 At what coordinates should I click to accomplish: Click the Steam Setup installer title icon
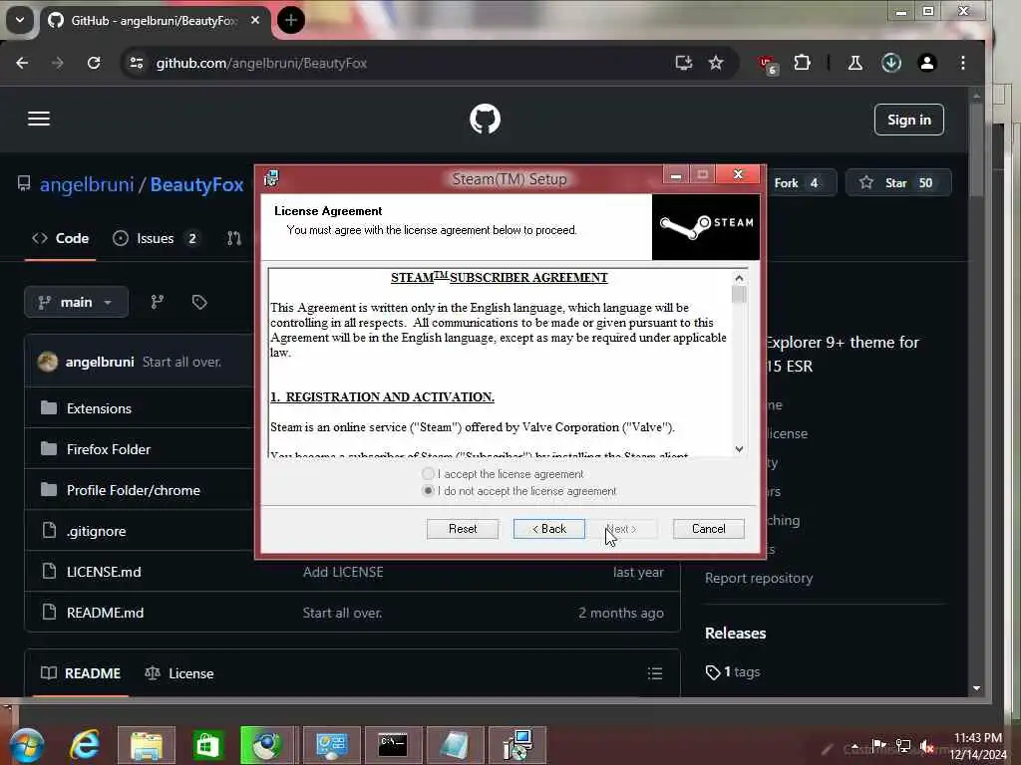pyautogui.click(x=271, y=178)
